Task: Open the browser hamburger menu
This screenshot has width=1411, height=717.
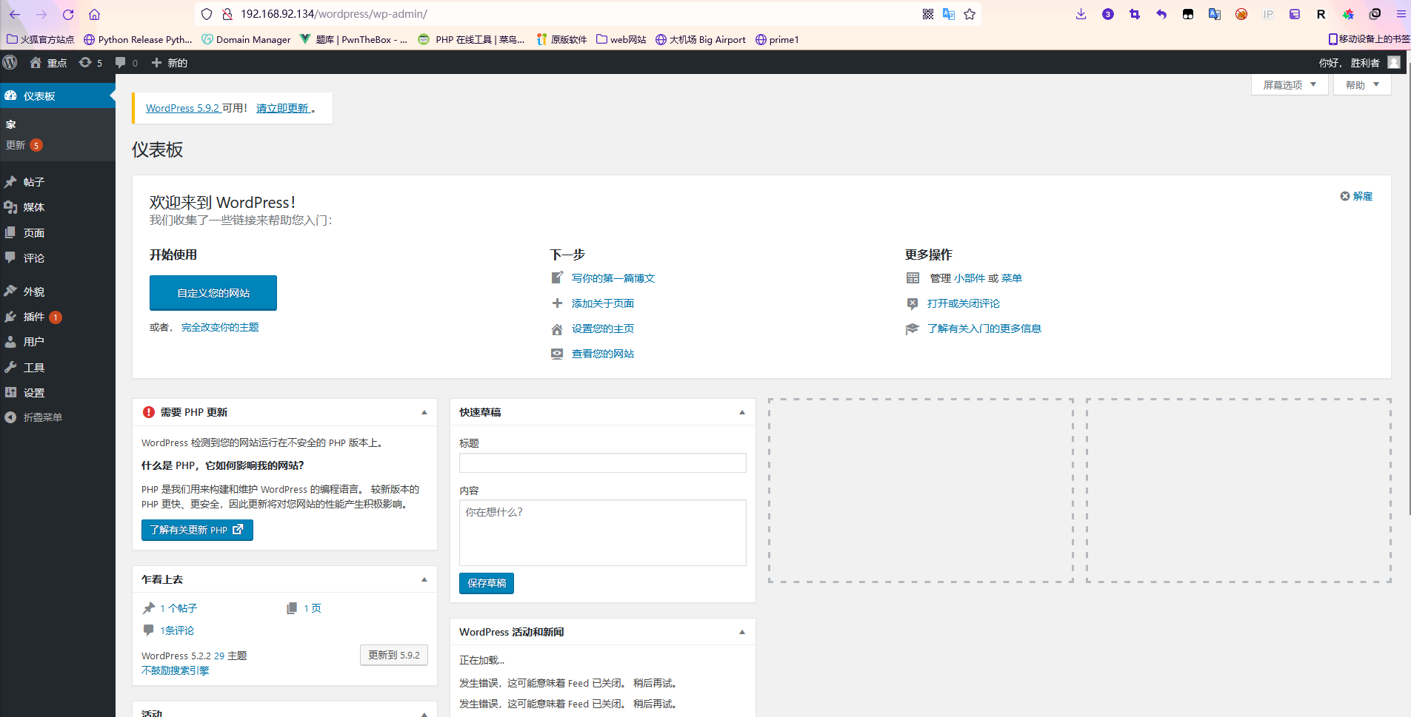Action: 1401,14
